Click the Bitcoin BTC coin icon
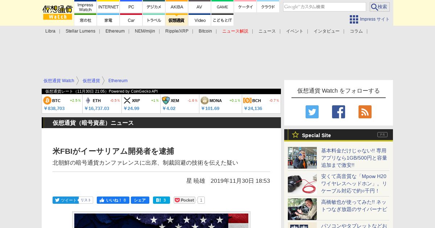Image resolution: width=435 pixels, height=228 pixels. [47, 100]
